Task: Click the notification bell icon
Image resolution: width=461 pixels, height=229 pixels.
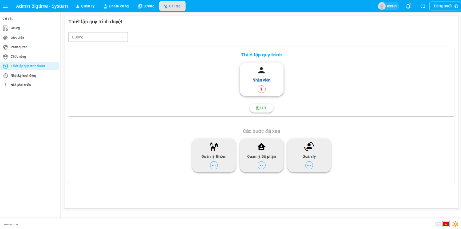Action: pyautogui.click(x=408, y=6)
